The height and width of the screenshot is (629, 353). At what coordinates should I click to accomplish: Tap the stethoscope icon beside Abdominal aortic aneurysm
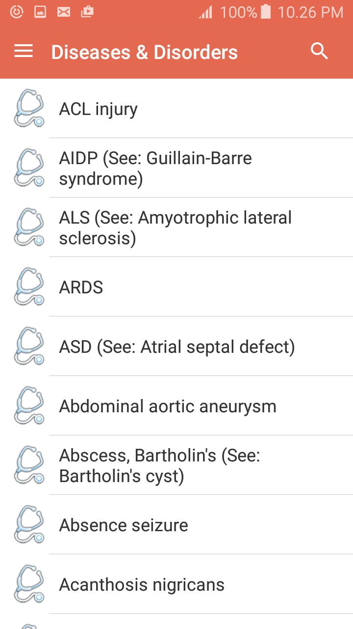click(x=29, y=406)
